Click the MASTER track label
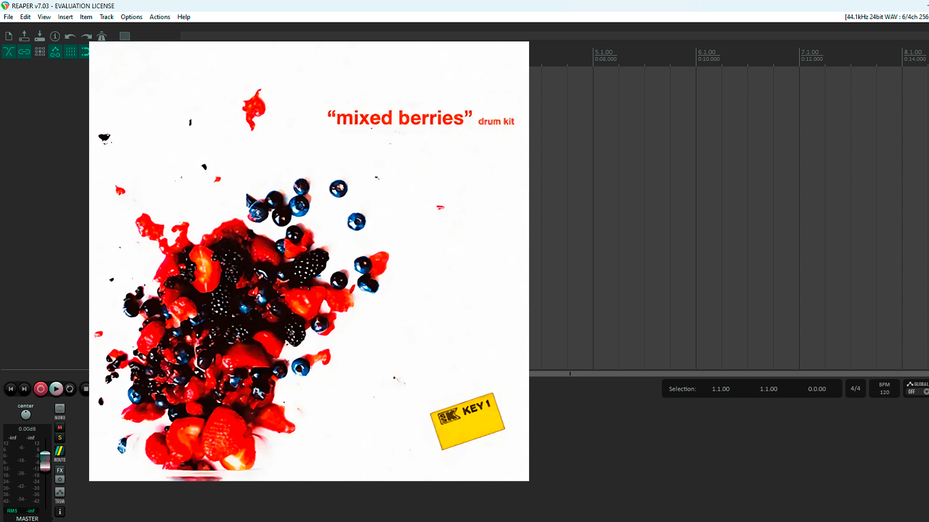Viewport: 929px width, 522px height. pos(27,519)
